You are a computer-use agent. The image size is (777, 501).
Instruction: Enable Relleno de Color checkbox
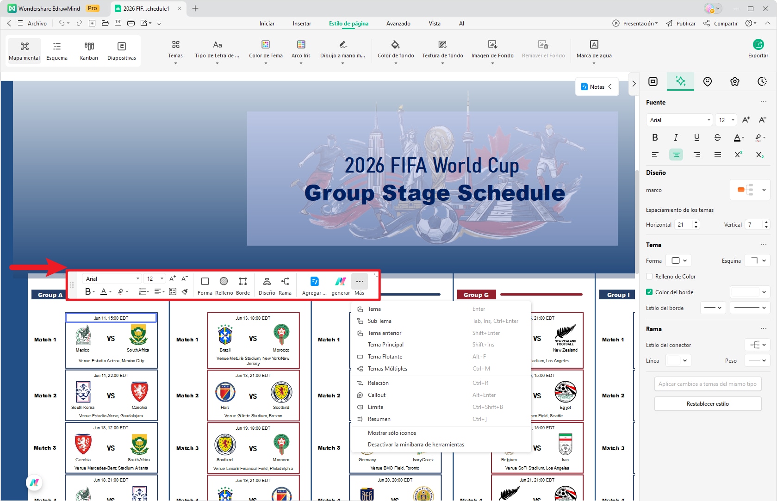650,277
